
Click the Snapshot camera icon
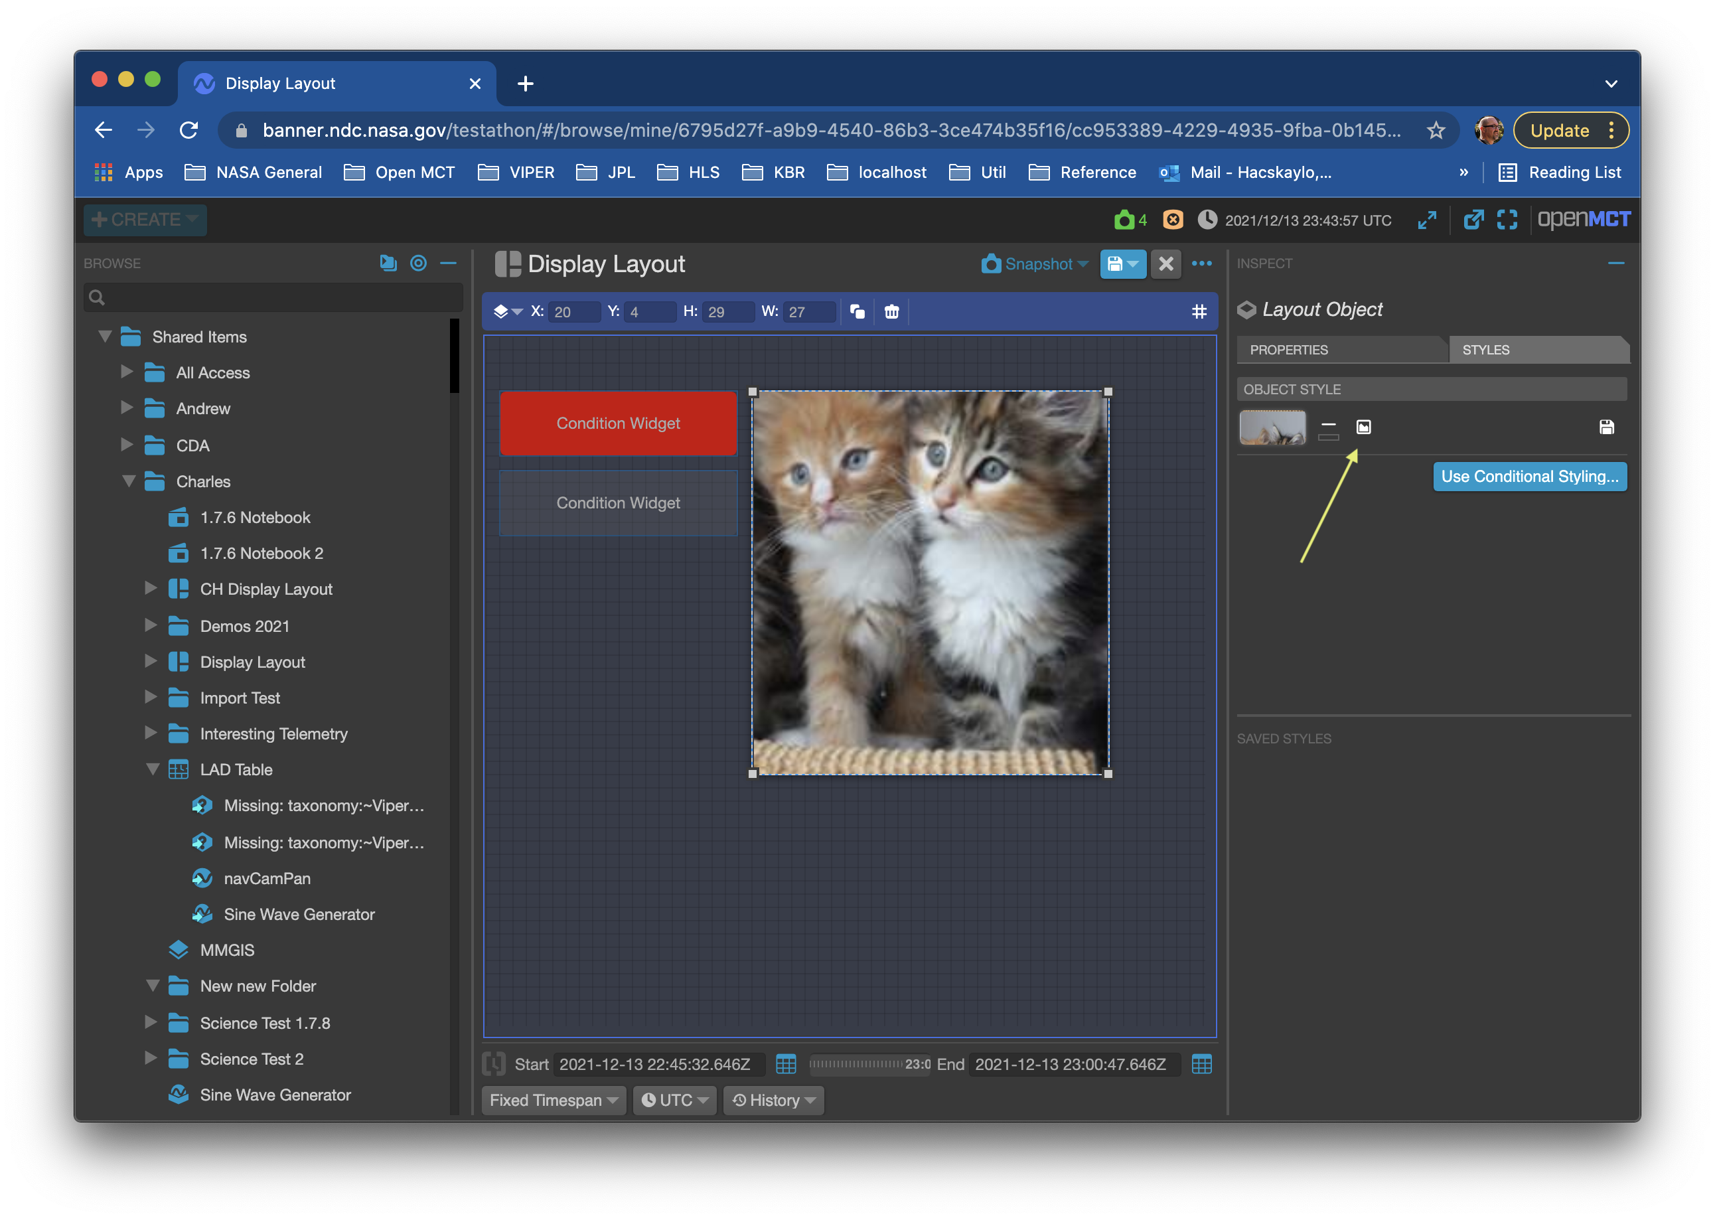(x=991, y=264)
